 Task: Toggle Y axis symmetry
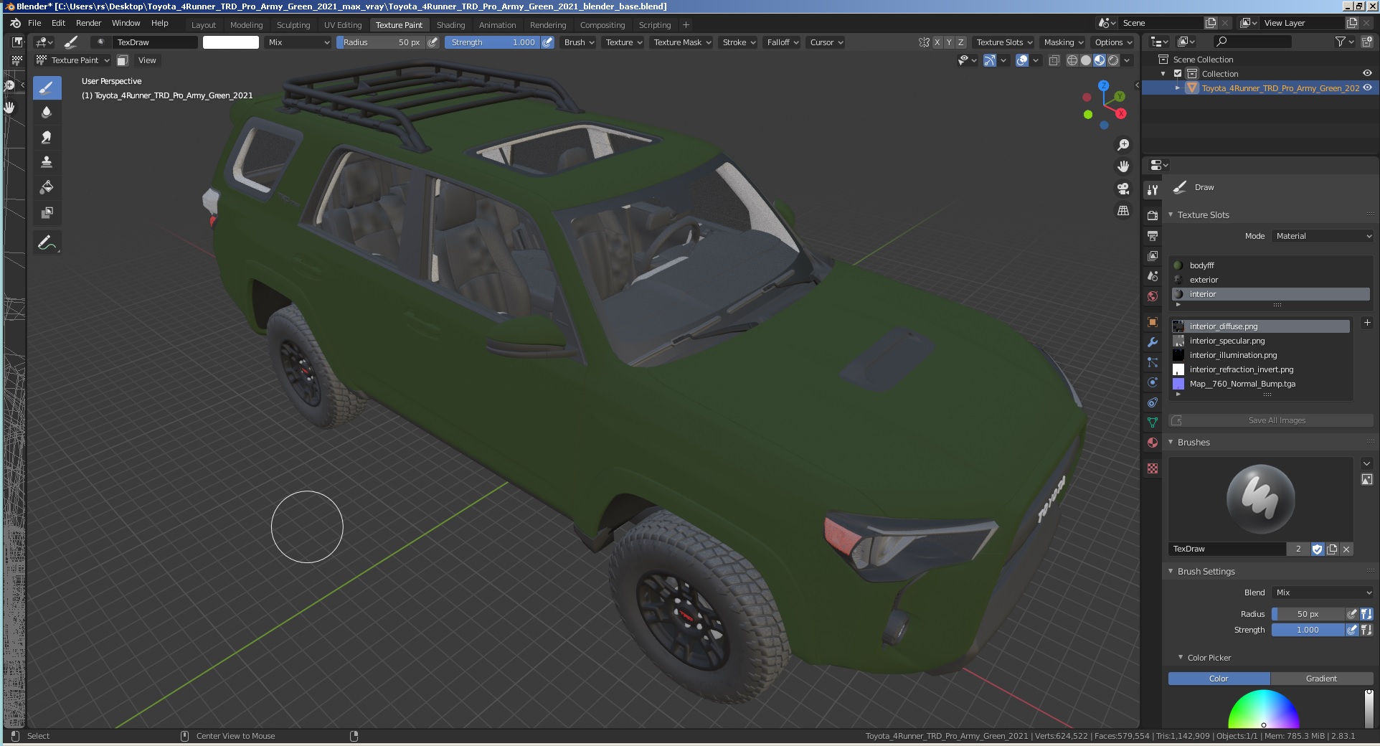[949, 42]
